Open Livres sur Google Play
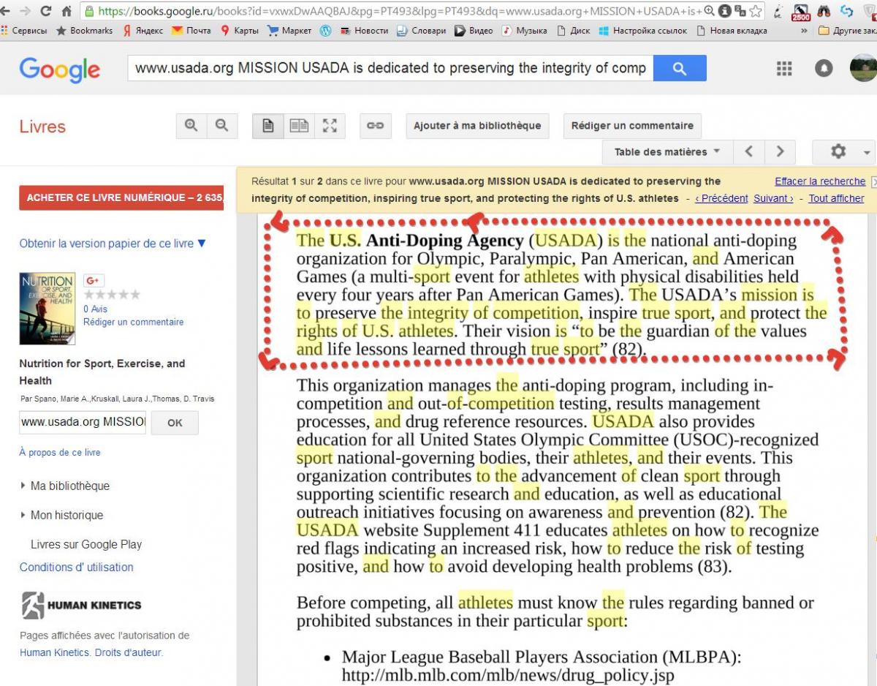 pyautogui.click(x=86, y=544)
